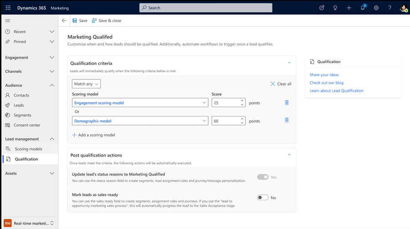410x229 pixels.
Task: Open Learn about Lead Qualification link
Action: click(337, 91)
